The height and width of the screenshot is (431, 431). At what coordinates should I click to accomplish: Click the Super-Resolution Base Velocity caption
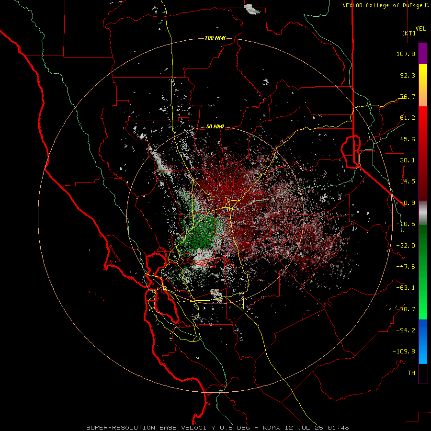click(x=218, y=428)
